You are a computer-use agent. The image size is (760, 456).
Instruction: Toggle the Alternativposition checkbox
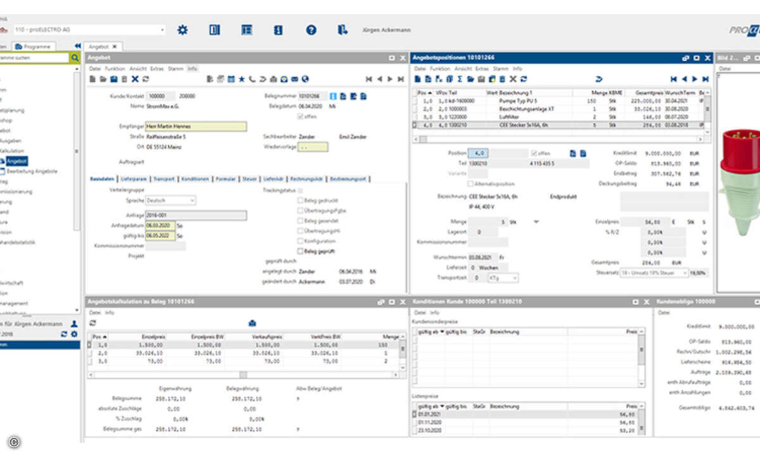[x=470, y=184]
